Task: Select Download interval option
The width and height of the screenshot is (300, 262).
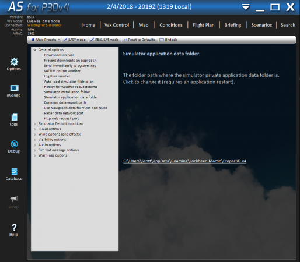Action: click(59, 55)
